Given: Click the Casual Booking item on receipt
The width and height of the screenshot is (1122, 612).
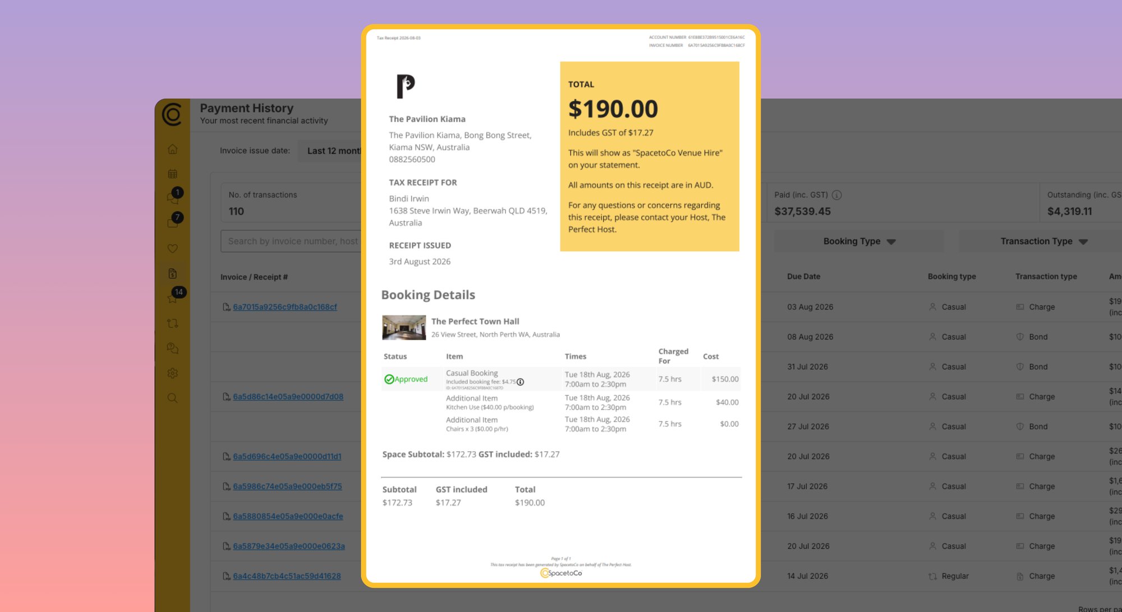Looking at the screenshot, I should [472, 373].
